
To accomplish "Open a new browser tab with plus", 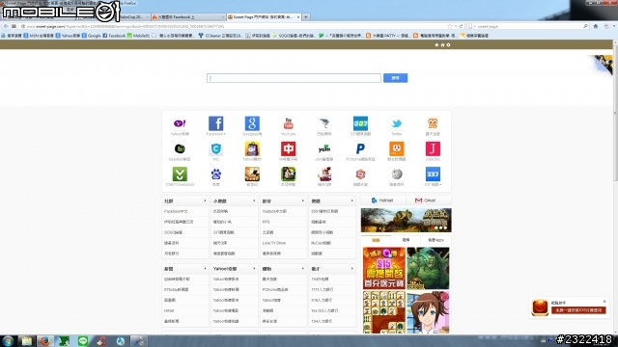I will tap(306, 17).
